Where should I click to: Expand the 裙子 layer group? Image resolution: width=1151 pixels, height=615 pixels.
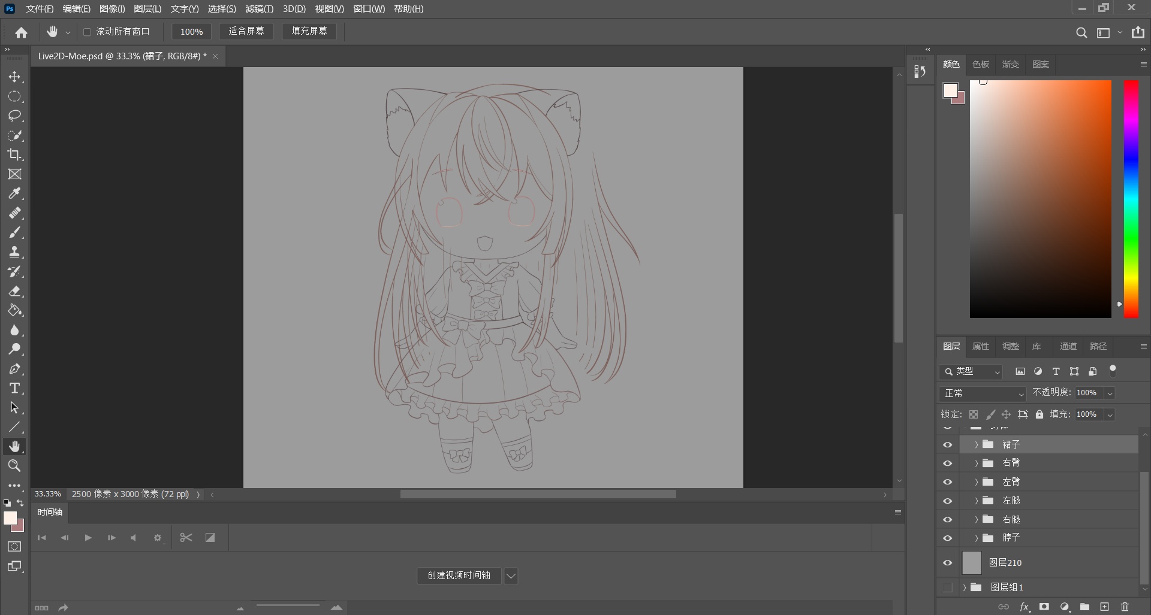976,444
